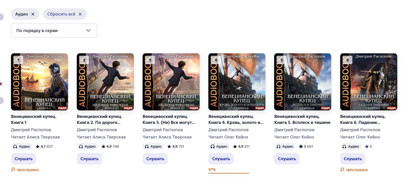Open cover of Венецианский купец Книга 1

pyautogui.click(x=40, y=82)
